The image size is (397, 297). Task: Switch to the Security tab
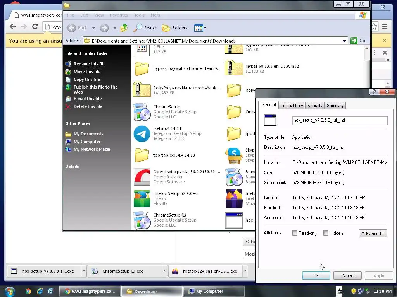(x=315, y=106)
